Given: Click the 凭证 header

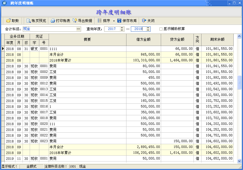Looking at the screenshot, I should click(39, 37).
